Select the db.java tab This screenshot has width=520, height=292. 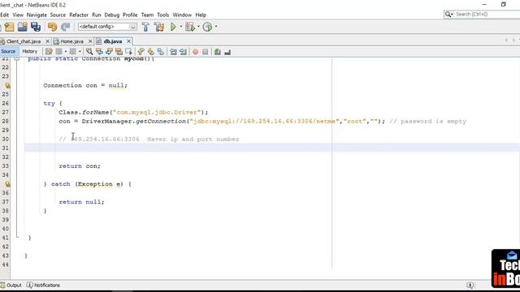(x=113, y=41)
